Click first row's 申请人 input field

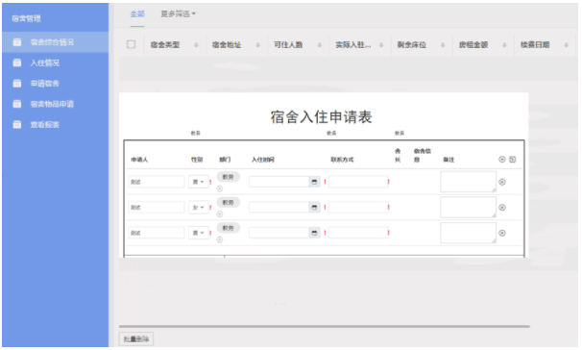pos(157,182)
